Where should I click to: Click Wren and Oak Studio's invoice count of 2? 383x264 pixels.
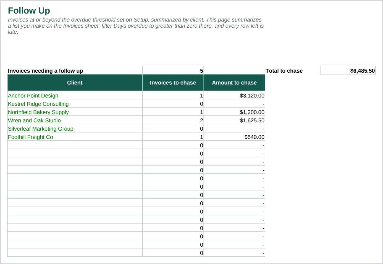tap(173, 120)
